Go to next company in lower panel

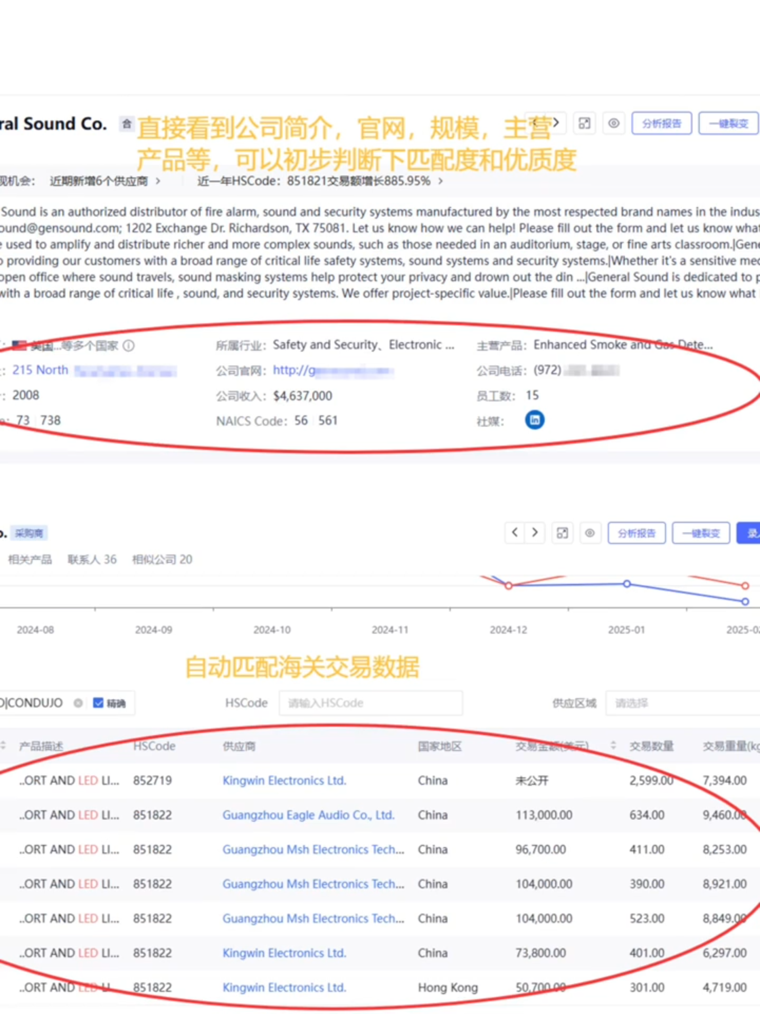tap(535, 532)
